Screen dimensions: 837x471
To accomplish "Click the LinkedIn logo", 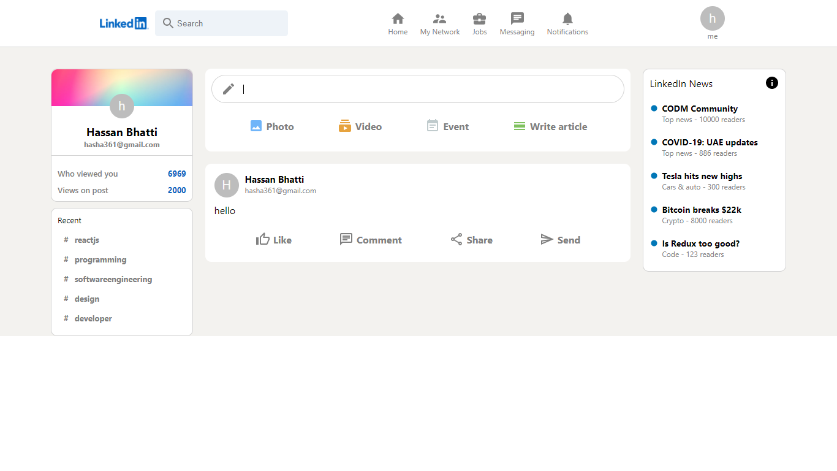I will [124, 23].
